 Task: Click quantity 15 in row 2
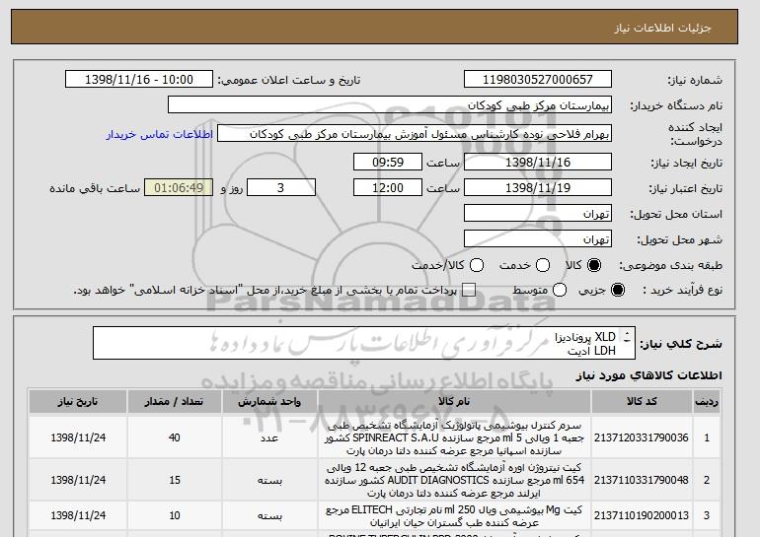pos(175,480)
